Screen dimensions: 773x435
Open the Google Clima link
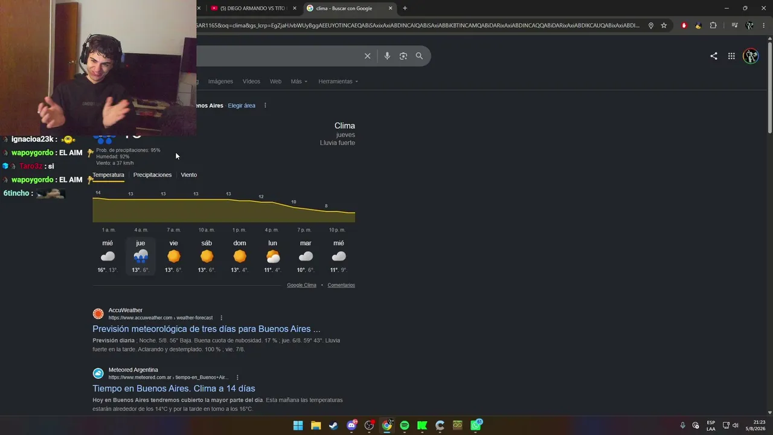(x=301, y=285)
